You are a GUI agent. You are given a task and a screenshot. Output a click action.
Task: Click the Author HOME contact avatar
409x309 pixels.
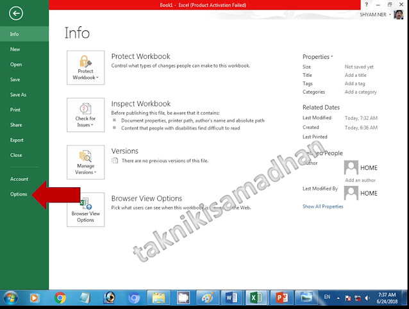click(351, 167)
